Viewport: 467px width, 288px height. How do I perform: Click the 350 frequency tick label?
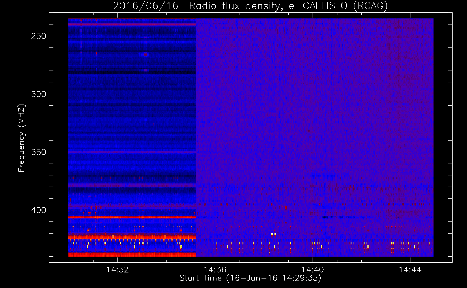39,152
